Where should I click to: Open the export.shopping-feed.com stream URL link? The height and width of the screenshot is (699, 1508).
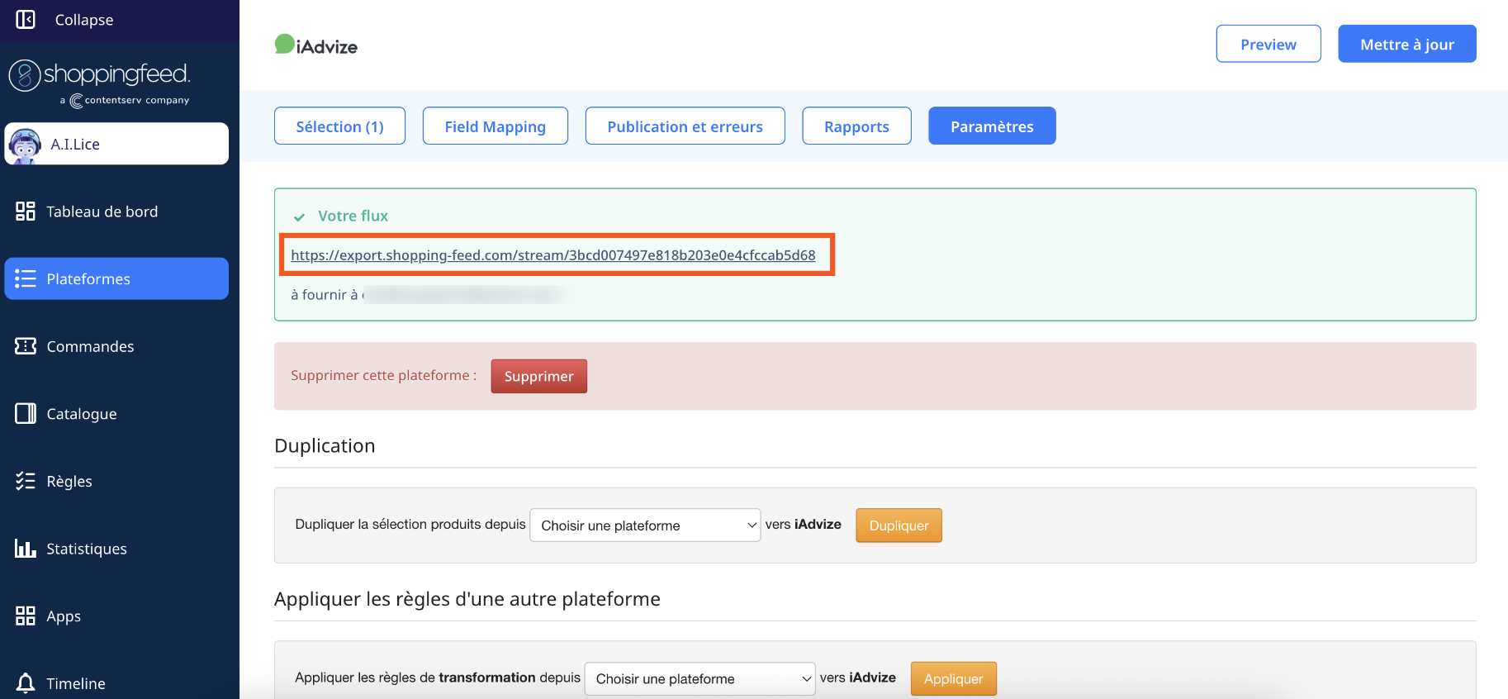[553, 255]
